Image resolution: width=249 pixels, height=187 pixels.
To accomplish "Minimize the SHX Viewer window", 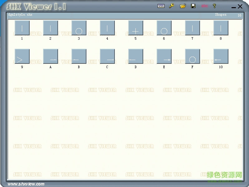I will 234,7.
